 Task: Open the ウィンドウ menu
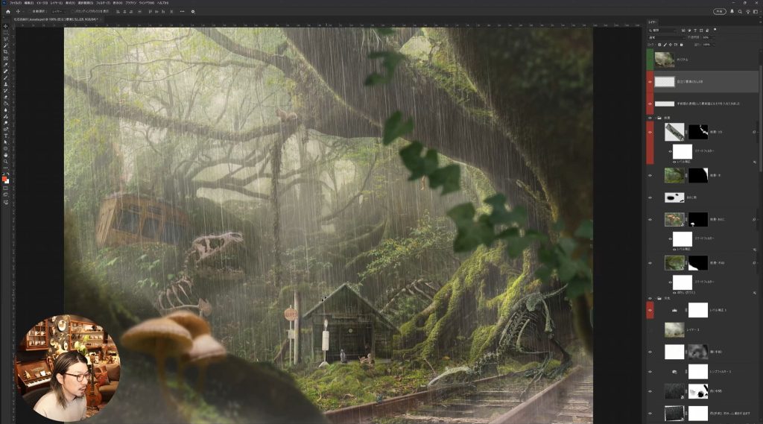point(147,3)
